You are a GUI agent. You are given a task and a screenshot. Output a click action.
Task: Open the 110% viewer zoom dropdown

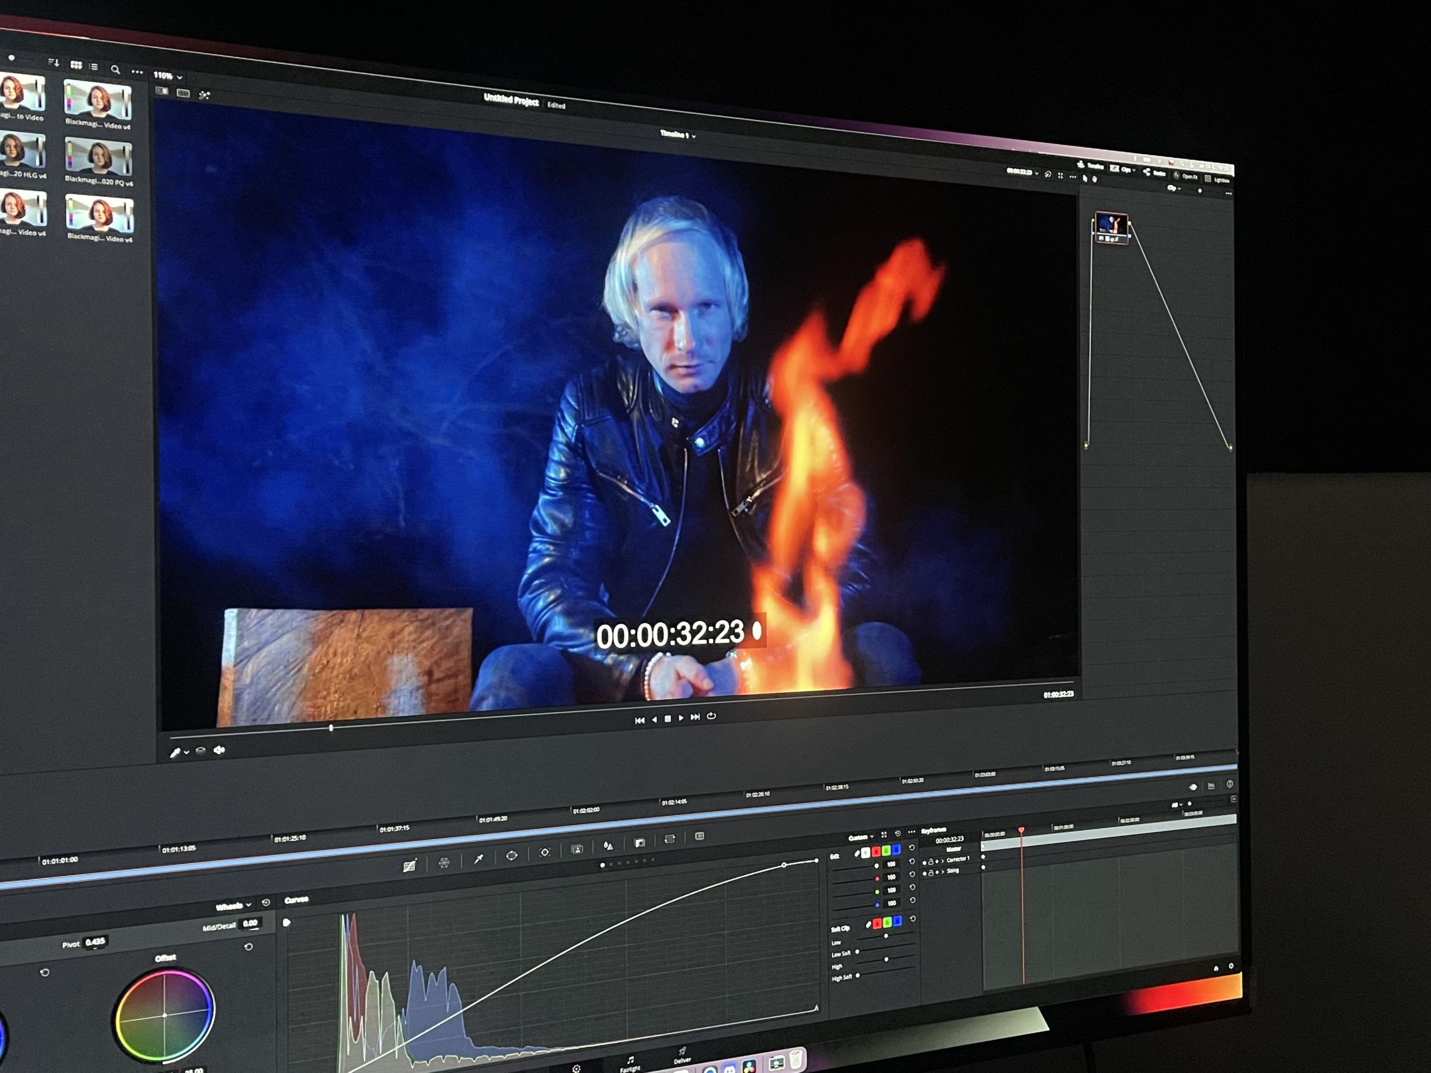coord(168,75)
